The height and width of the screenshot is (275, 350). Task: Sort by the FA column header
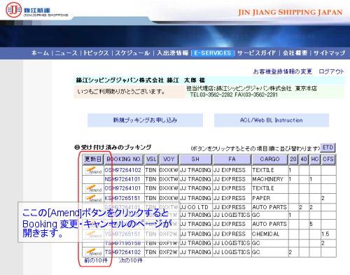click(x=232, y=160)
